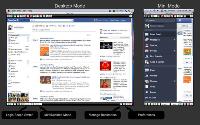The height and width of the screenshot is (125, 200).
Task: Open the Pinterest bookmark in Desktop Mode window
Action: tap(31, 16)
